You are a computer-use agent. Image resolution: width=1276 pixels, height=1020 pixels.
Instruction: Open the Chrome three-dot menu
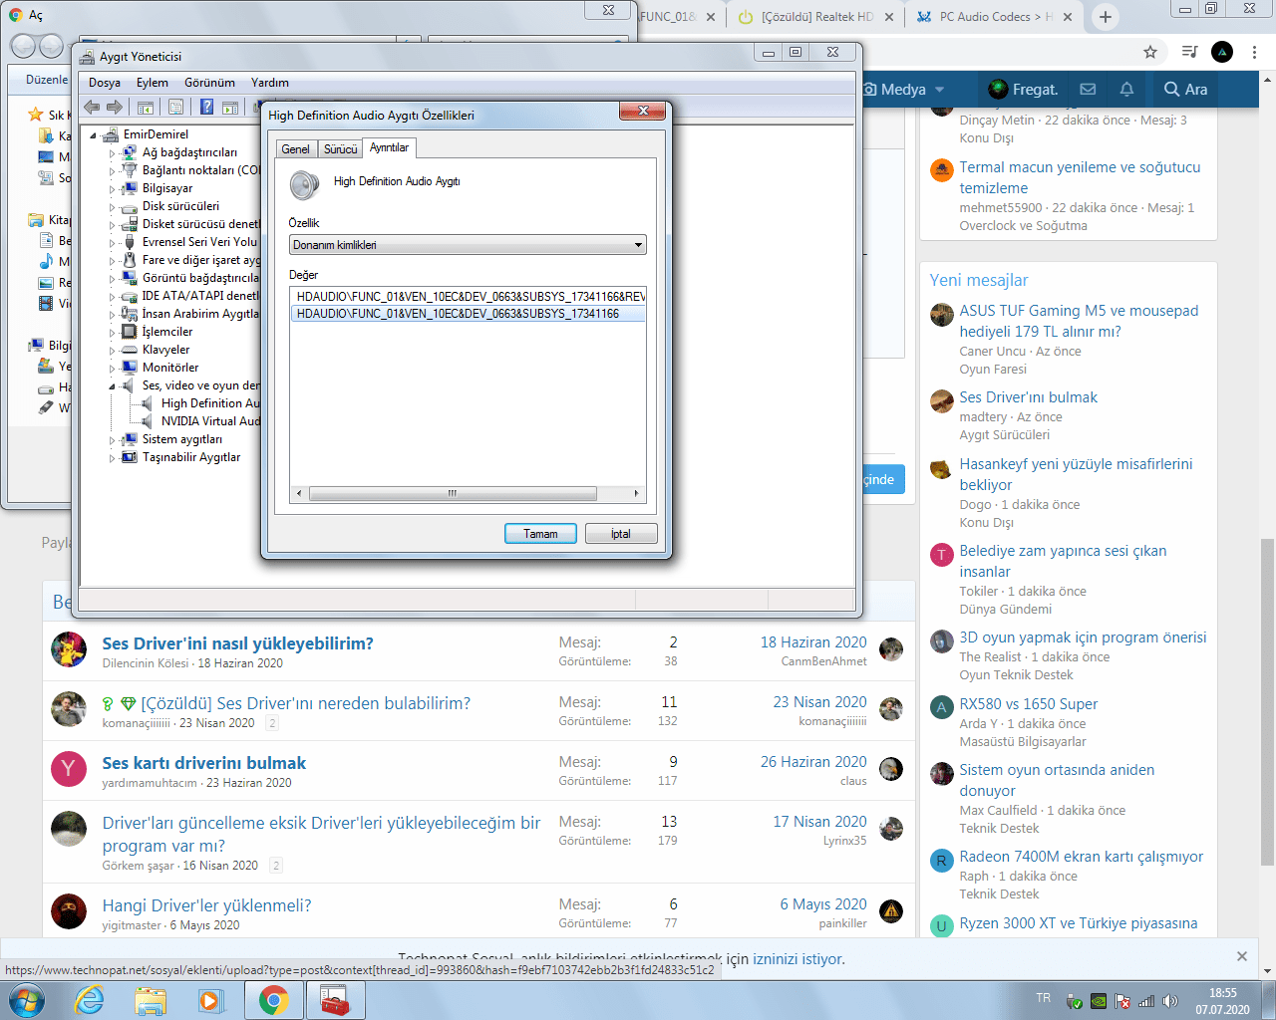(1255, 51)
